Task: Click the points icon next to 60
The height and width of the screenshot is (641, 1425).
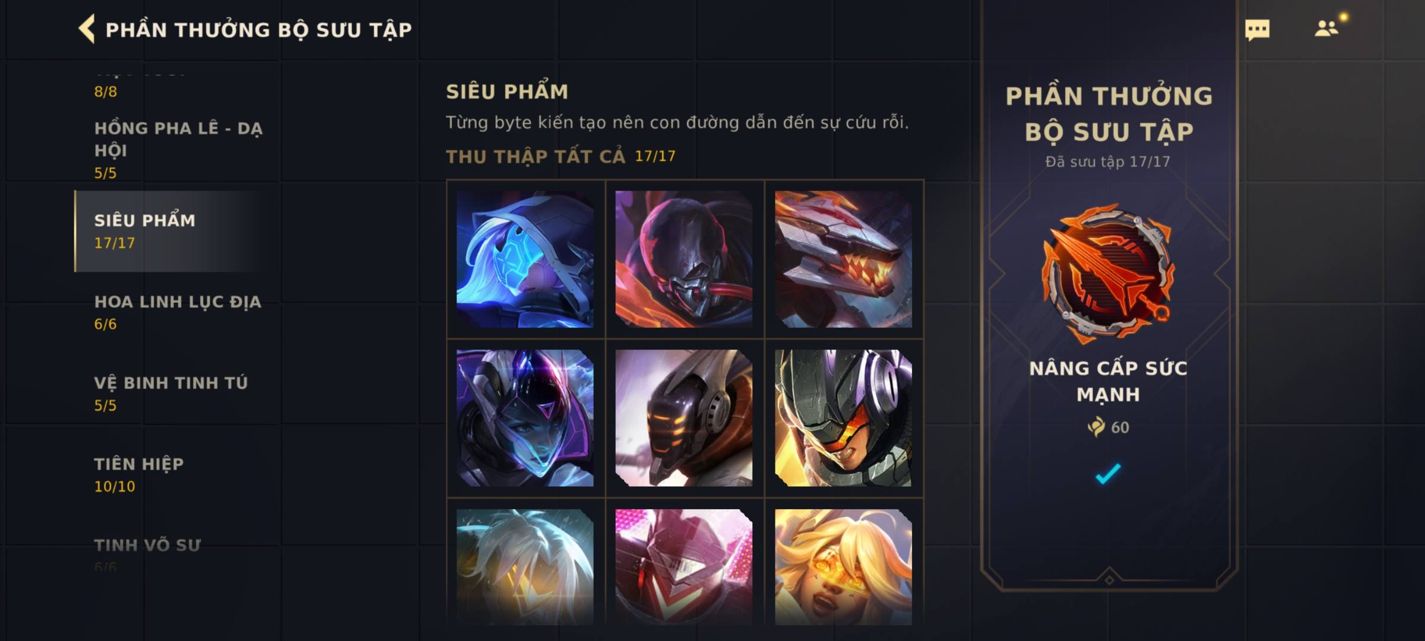Action: 1096,427
